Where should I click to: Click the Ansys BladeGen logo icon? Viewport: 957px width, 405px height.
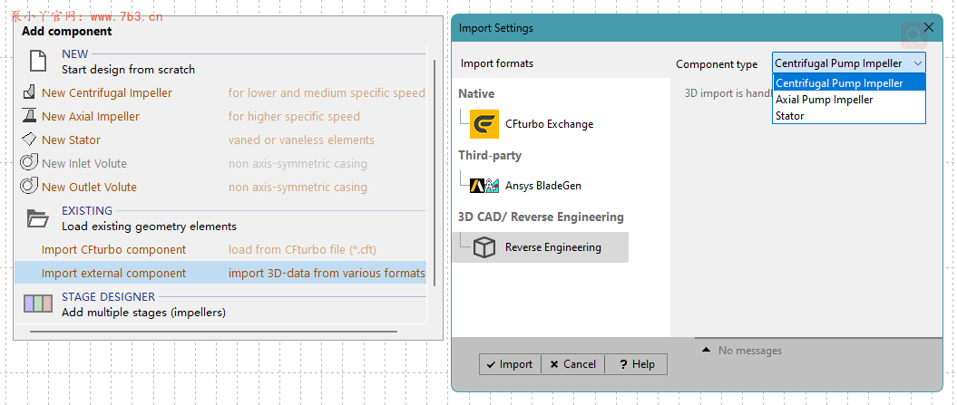[x=484, y=186]
